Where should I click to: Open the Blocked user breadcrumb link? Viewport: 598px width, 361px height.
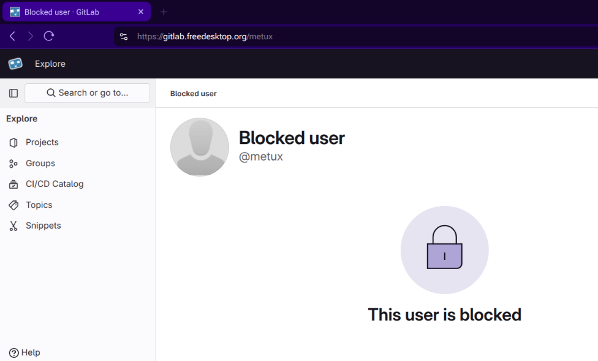tap(193, 94)
